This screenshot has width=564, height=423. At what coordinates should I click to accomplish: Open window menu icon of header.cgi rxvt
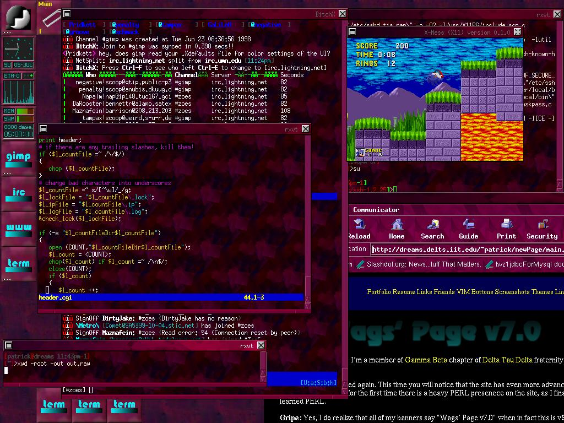coord(43,129)
